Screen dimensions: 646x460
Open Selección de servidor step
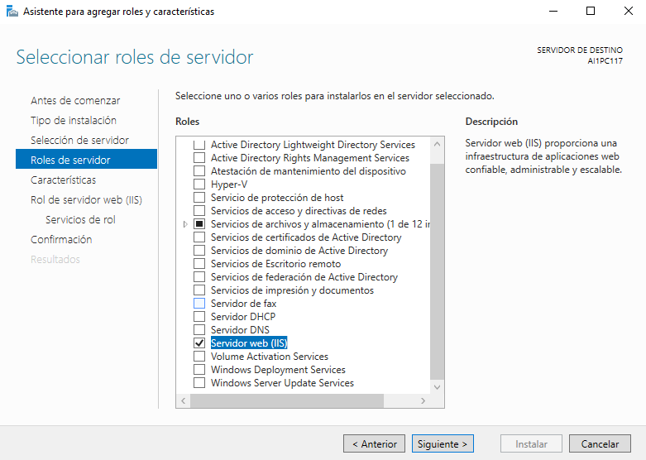[x=79, y=140]
